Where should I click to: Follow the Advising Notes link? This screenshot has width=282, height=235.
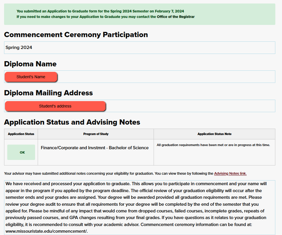230,174
